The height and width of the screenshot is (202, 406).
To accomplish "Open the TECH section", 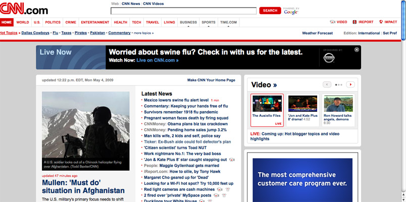I will coord(136,22).
